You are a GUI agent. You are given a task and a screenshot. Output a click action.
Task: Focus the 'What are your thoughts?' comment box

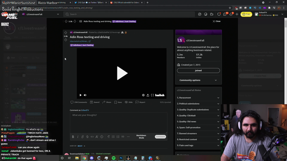point(118,123)
